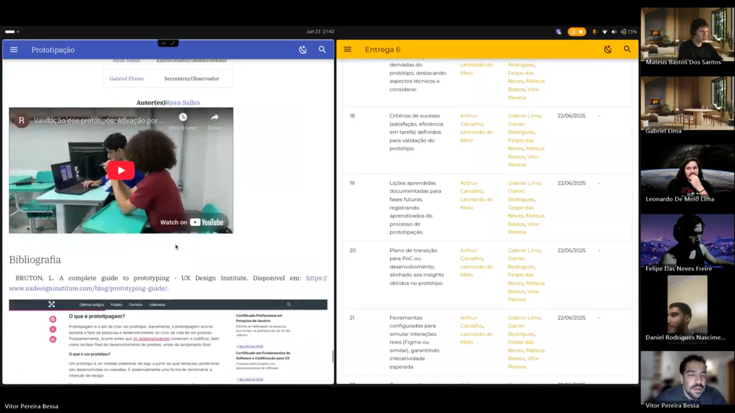Open Gabriel Lima link in row 20
The width and height of the screenshot is (735, 413).
(x=524, y=250)
